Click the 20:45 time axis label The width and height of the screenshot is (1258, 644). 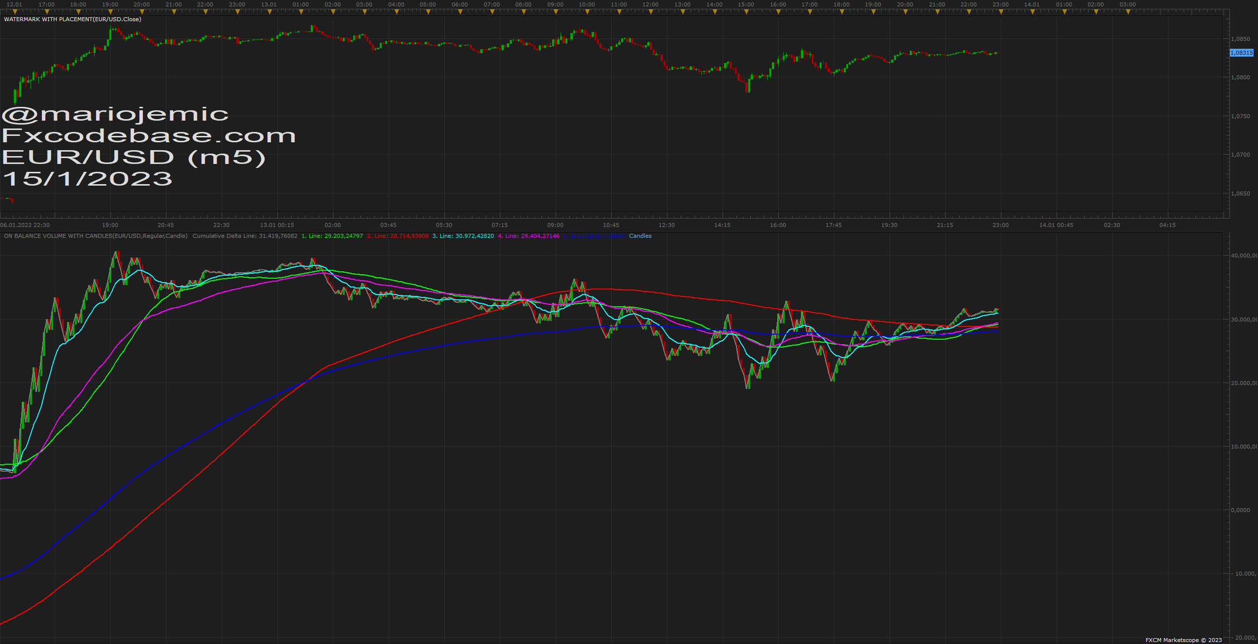click(x=166, y=225)
